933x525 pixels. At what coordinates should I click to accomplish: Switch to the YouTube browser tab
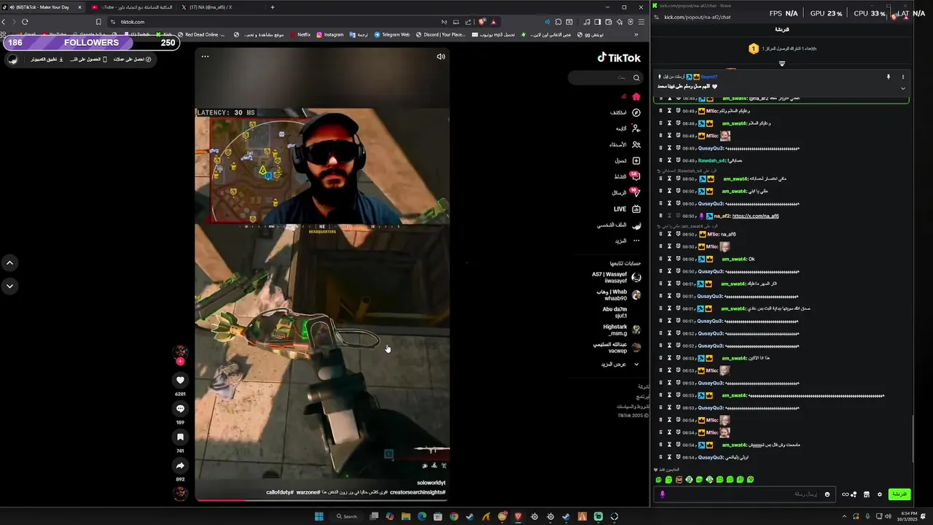pos(133,7)
